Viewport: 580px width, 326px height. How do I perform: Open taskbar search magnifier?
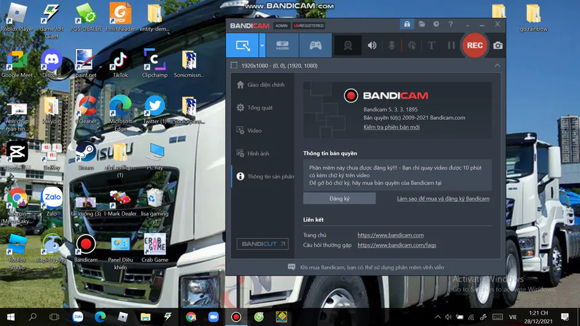click(x=33, y=317)
